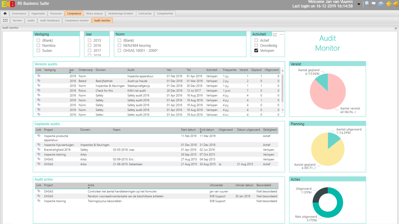Click the blue help question icon
This screenshot has height=224, width=399.
[381, 4]
